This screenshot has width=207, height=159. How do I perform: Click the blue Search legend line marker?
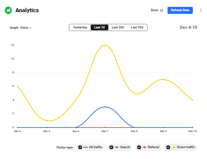click(x=117, y=147)
